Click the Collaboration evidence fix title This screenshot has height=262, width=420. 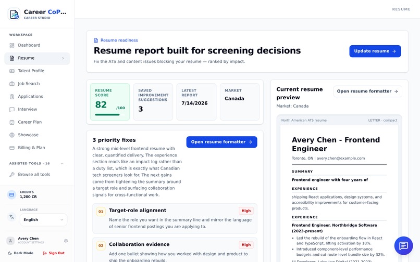click(x=139, y=245)
